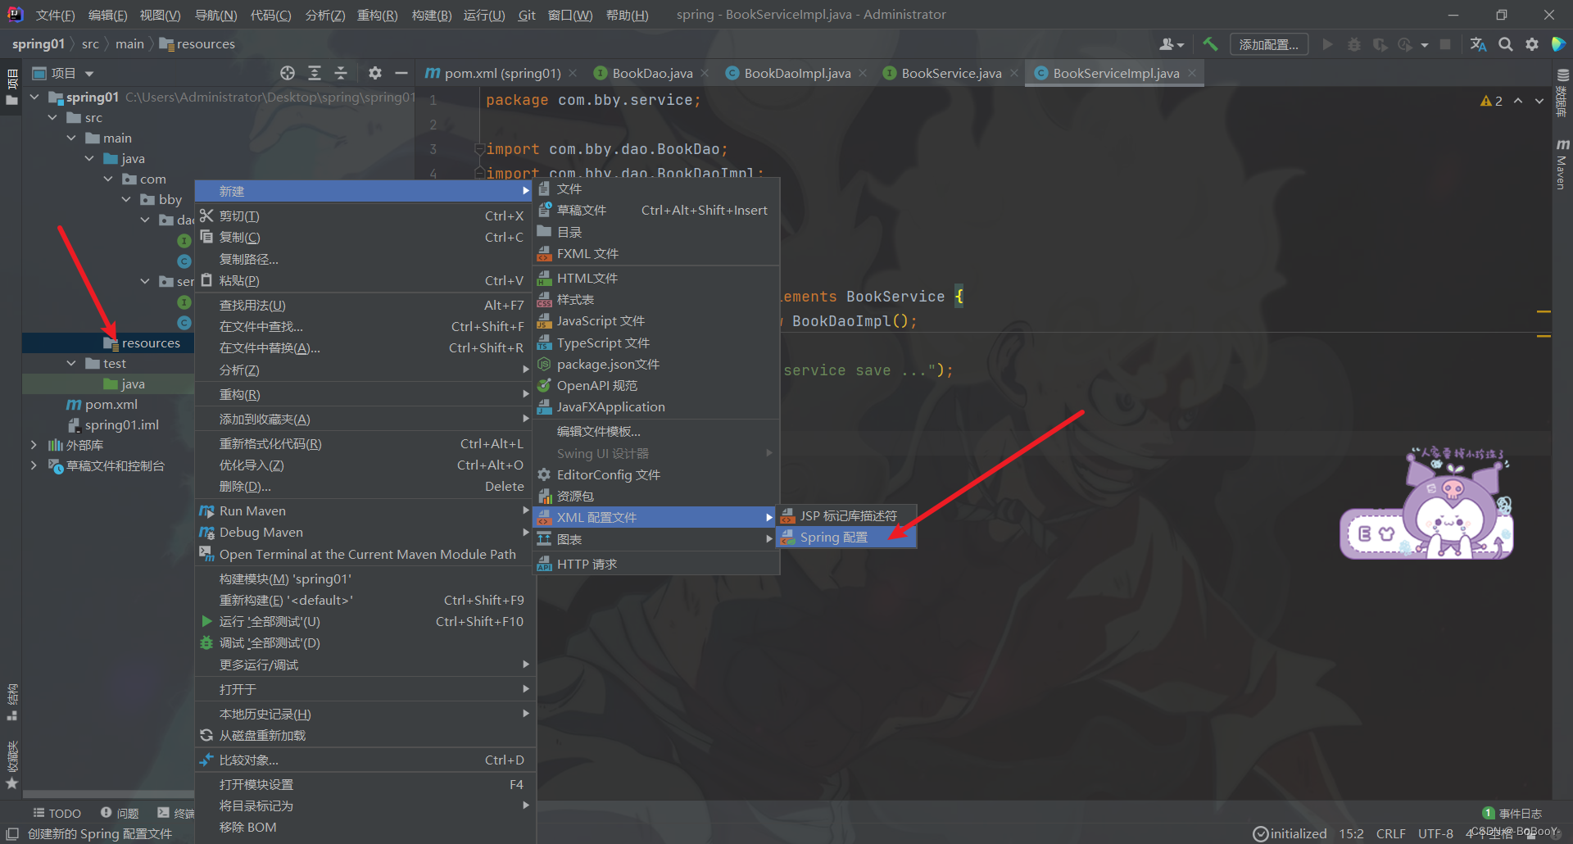
Task: Click the Collapse All icon in project panel
Action: pyautogui.click(x=341, y=73)
